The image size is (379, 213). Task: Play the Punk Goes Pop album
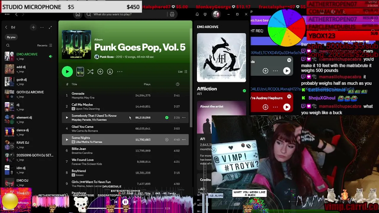click(x=67, y=72)
